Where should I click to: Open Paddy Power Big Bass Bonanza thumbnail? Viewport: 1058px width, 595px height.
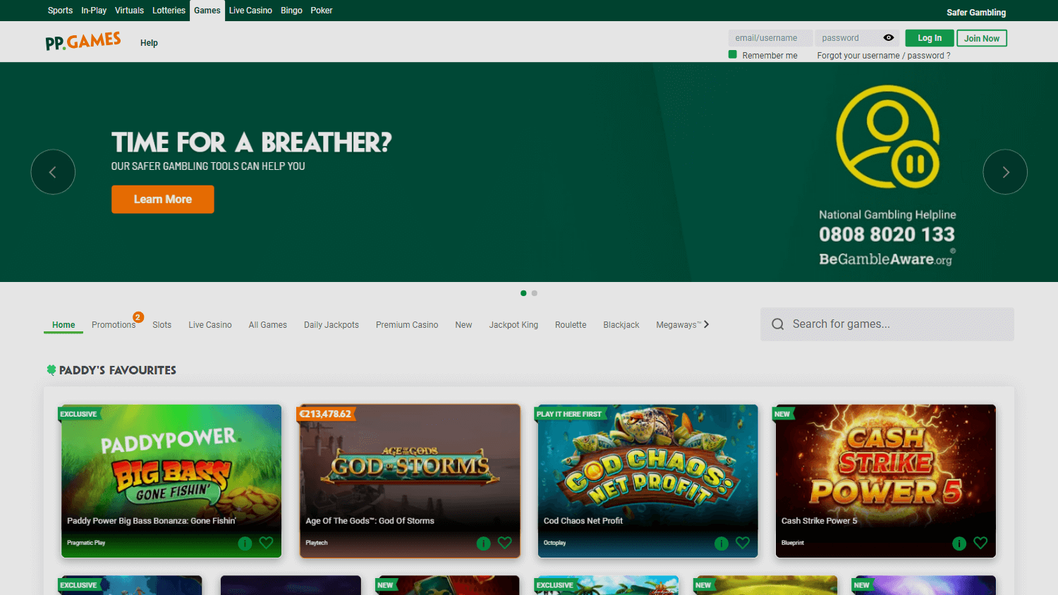[x=171, y=481]
